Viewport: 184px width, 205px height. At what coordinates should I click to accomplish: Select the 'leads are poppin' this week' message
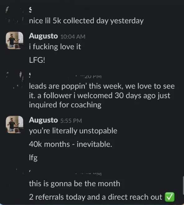tap(102, 96)
